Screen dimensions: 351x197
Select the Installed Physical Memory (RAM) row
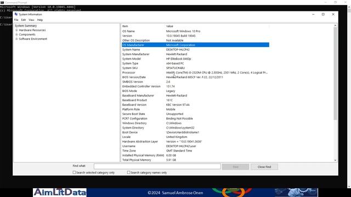[195, 155]
